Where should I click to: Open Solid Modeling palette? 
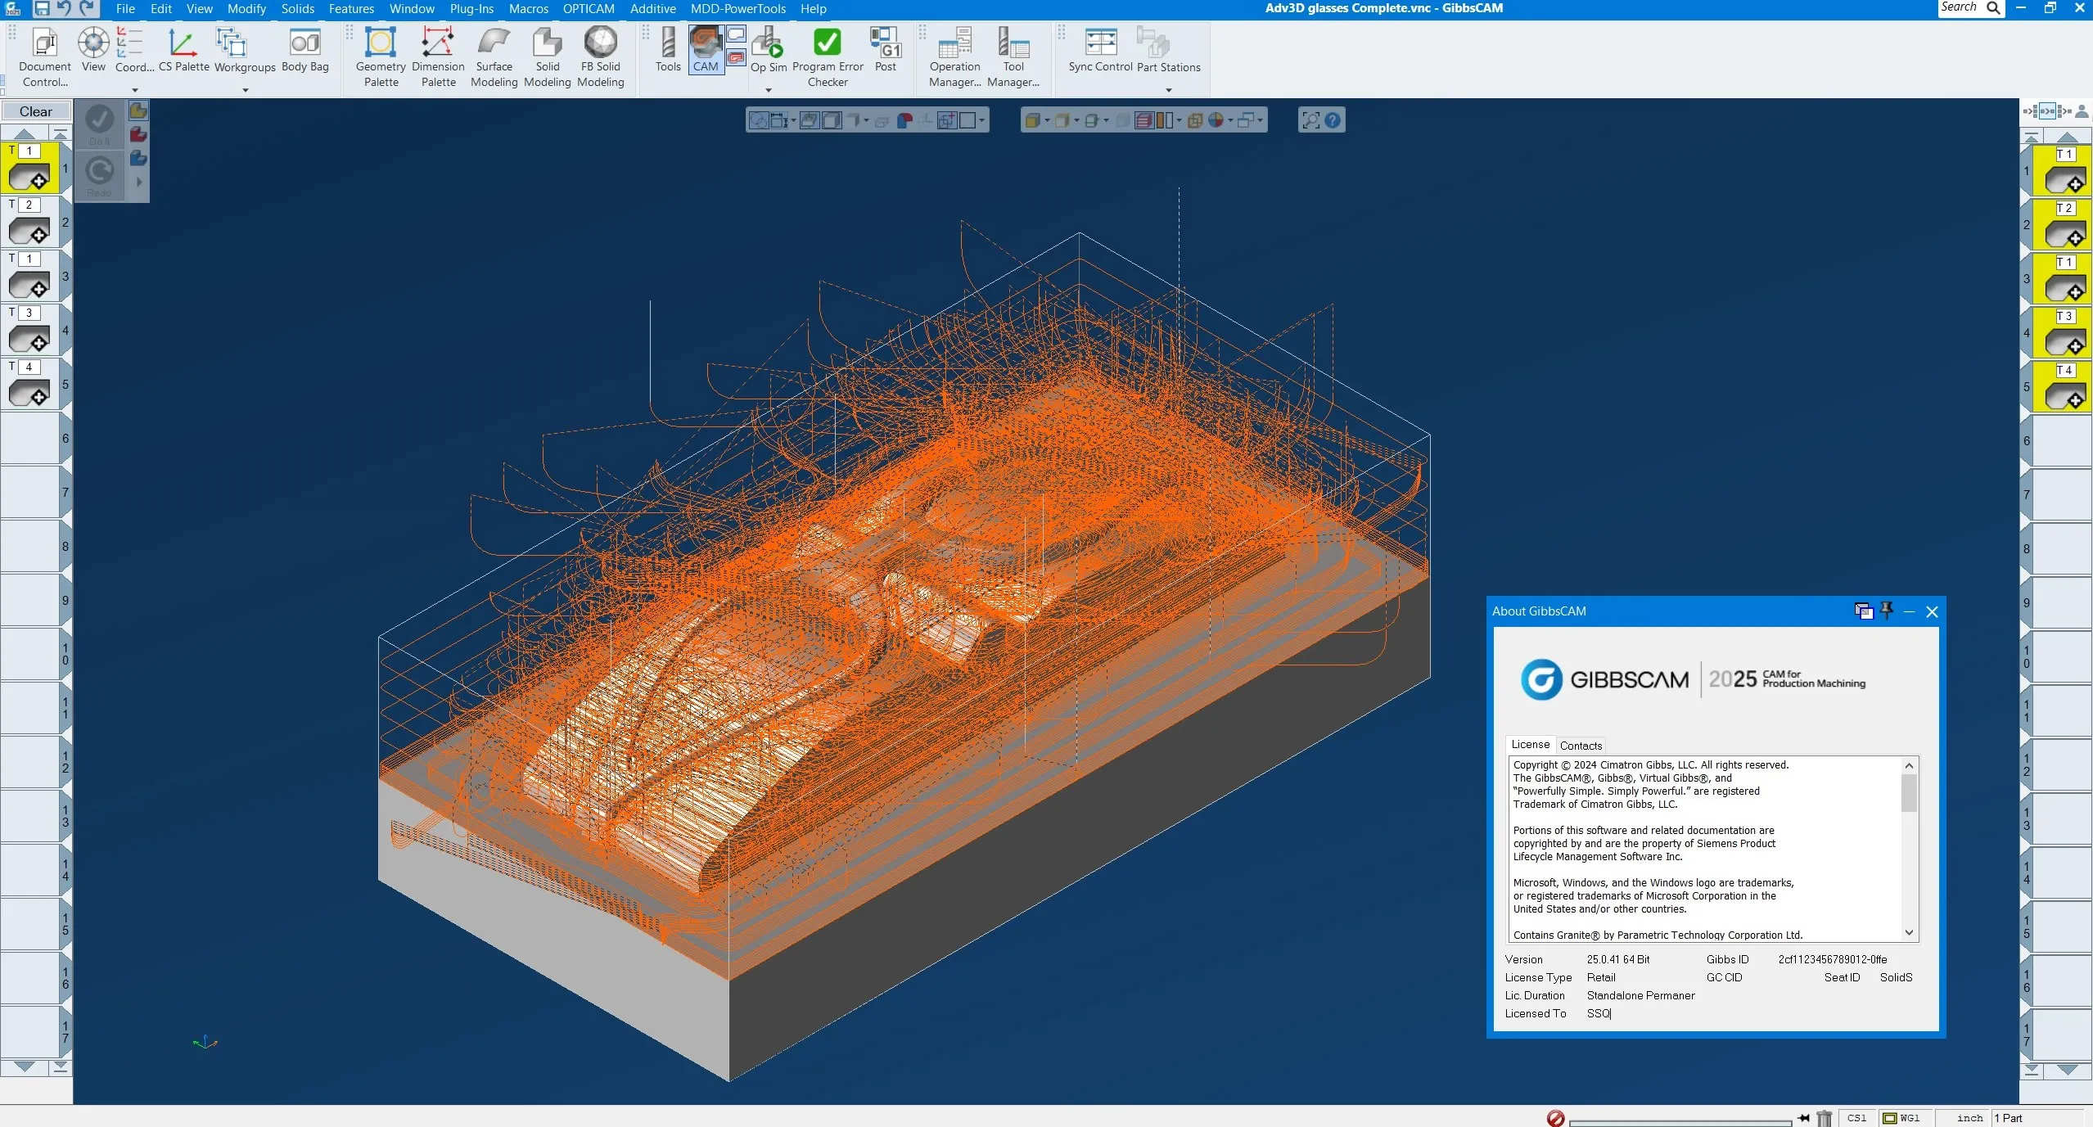click(x=547, y=57)
